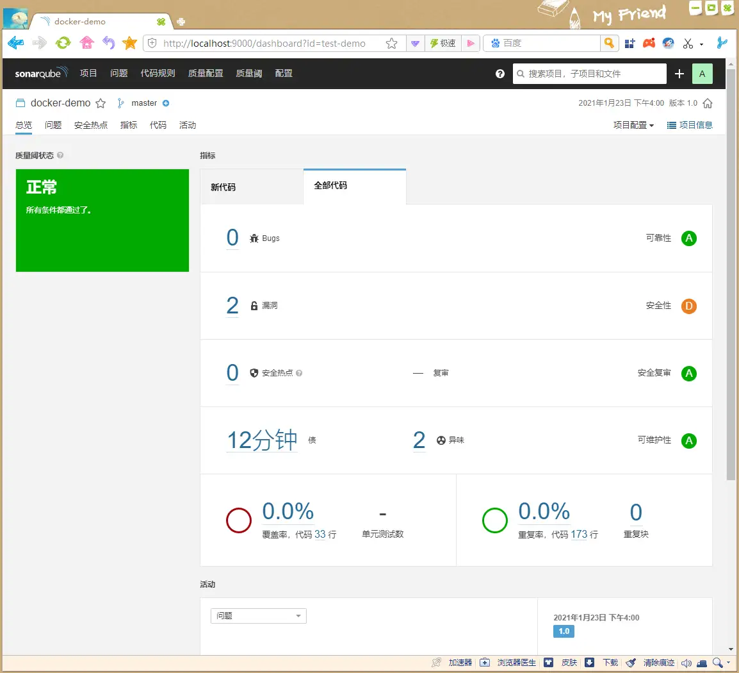Click the home icon beside version 1.0
This screenshot has height=673, width=739.
(708, 103)
